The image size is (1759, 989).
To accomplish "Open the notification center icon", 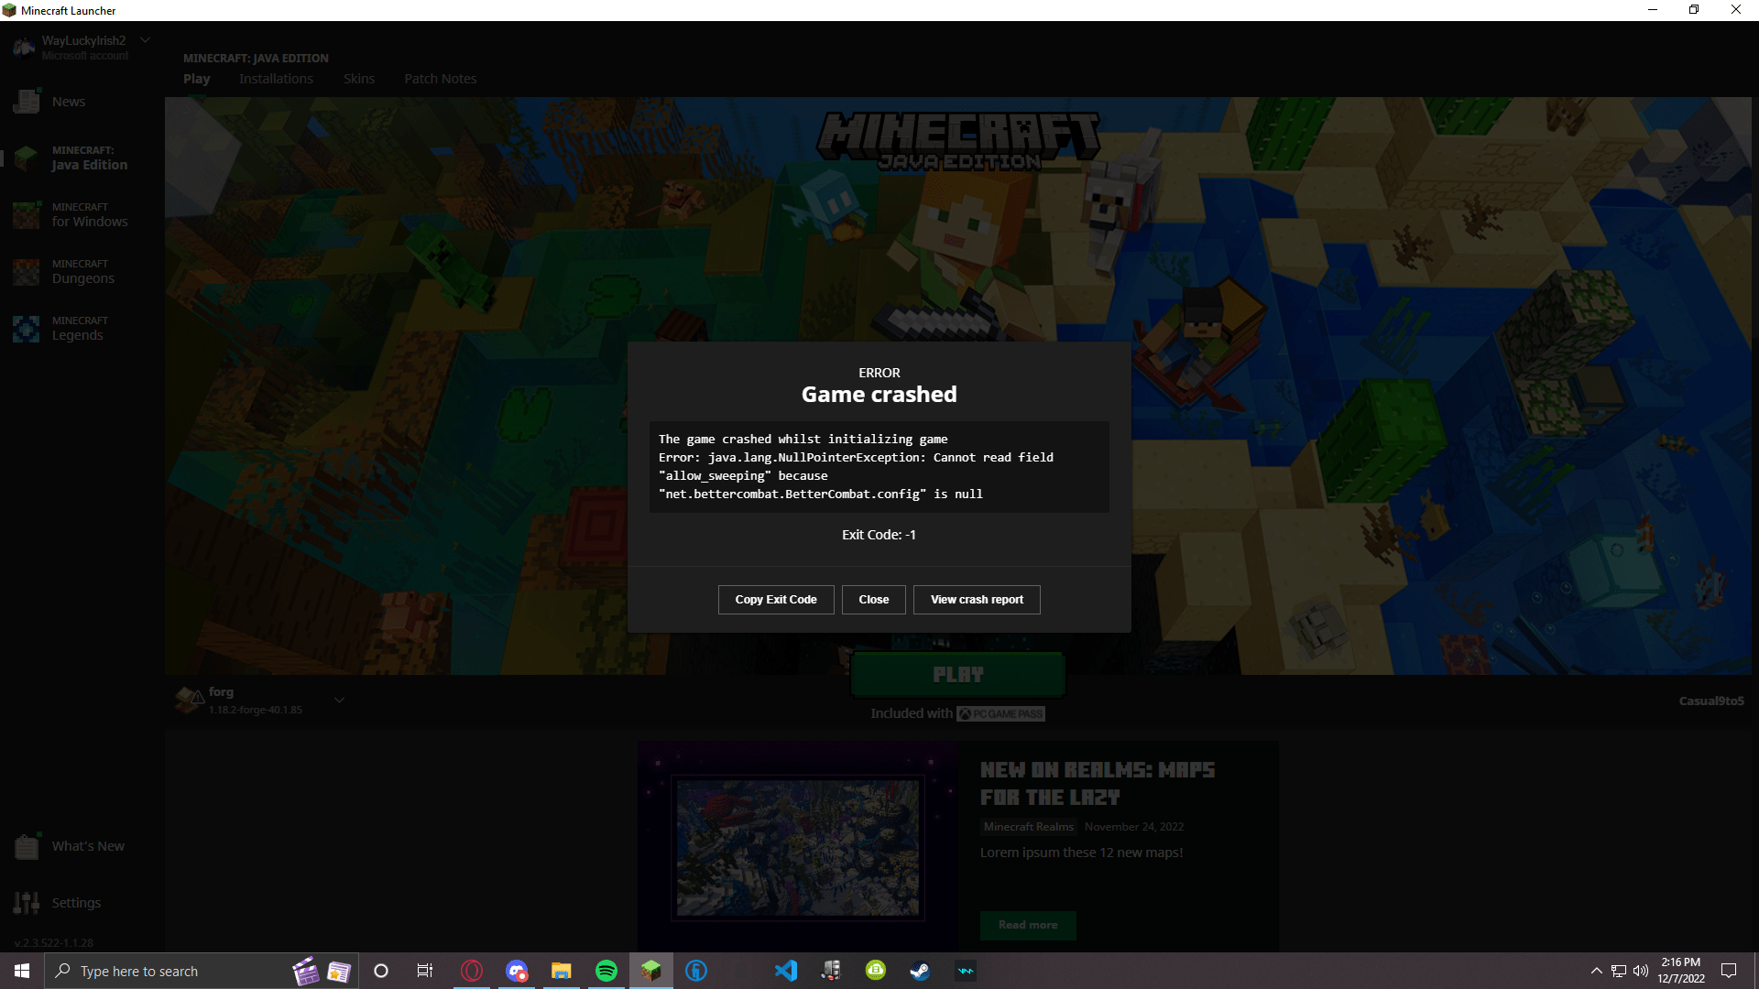I will [x=1729, y=971].
